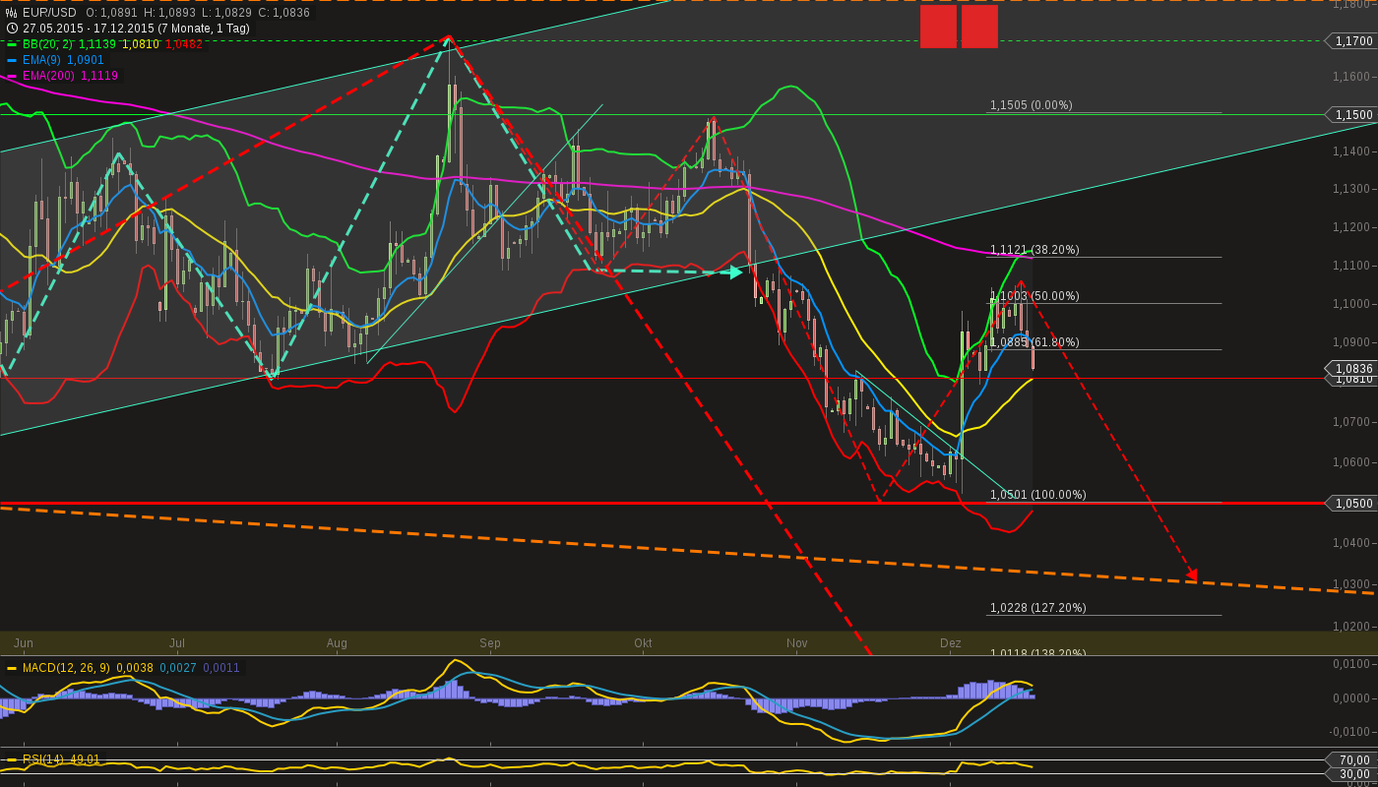Click the Fibonacci label 1,0228 (127.20%)
1378x787 pixels.
tap(1038, 608)
